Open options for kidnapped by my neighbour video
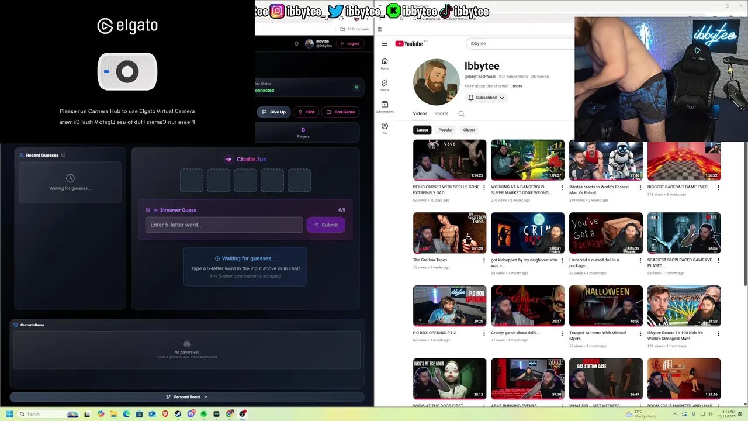Screen dimensions: 748x421 [x=562, y=261]
